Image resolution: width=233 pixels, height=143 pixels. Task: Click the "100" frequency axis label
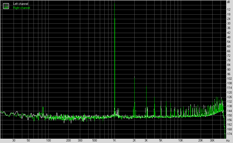[48, 140]
